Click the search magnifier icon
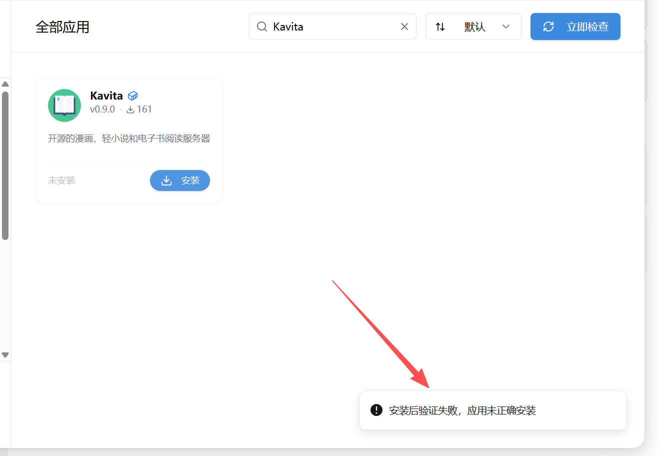Image resolution: width=660 pixels, height=456 pixels. point(262,26)
